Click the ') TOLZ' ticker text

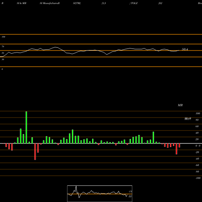(x=133, y=3)
